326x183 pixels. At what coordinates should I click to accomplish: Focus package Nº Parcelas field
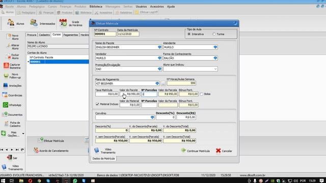(149, 94)
